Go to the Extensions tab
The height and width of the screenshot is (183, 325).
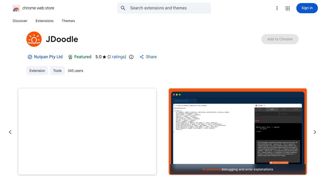(x=44, y=21)
